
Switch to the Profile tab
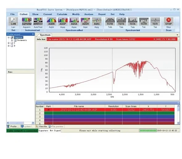click(x=13, y=126)
